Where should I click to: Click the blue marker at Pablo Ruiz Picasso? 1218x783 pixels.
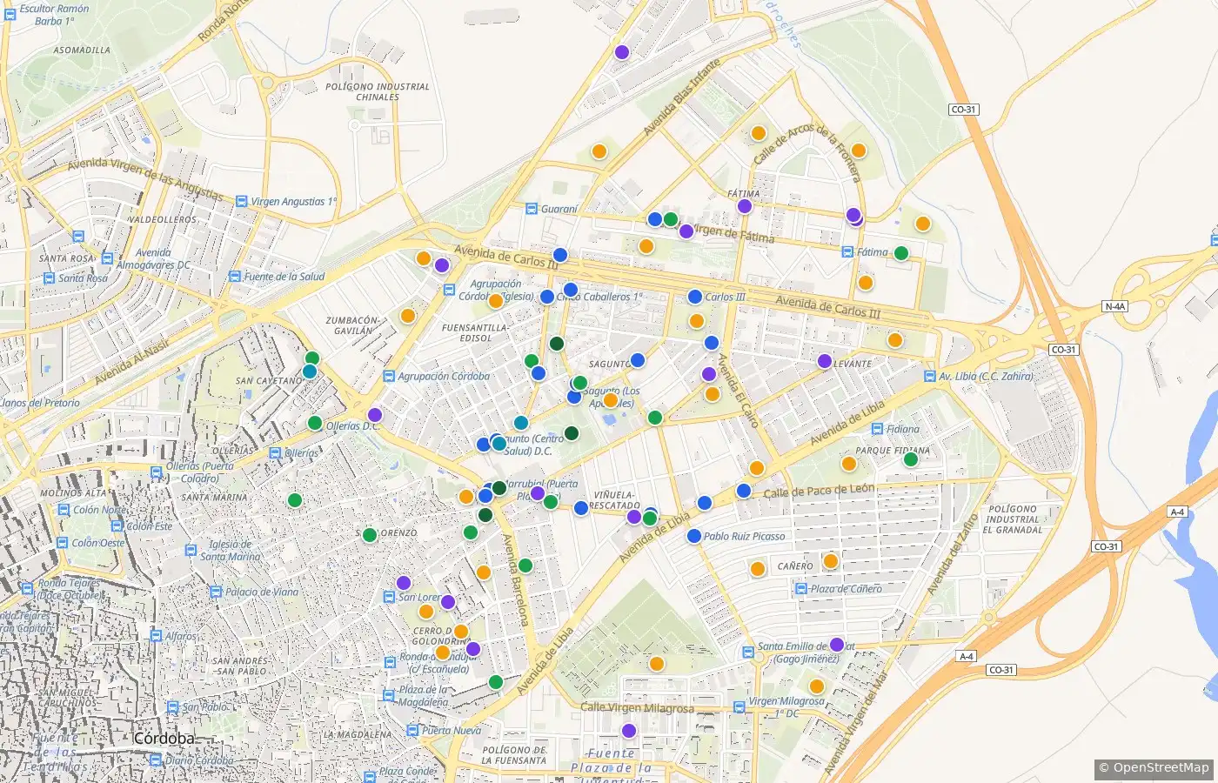694,536
